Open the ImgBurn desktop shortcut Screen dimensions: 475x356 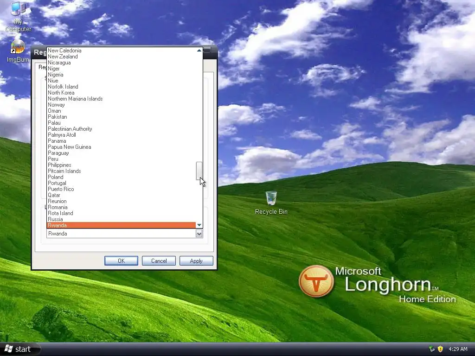(18, 51)
